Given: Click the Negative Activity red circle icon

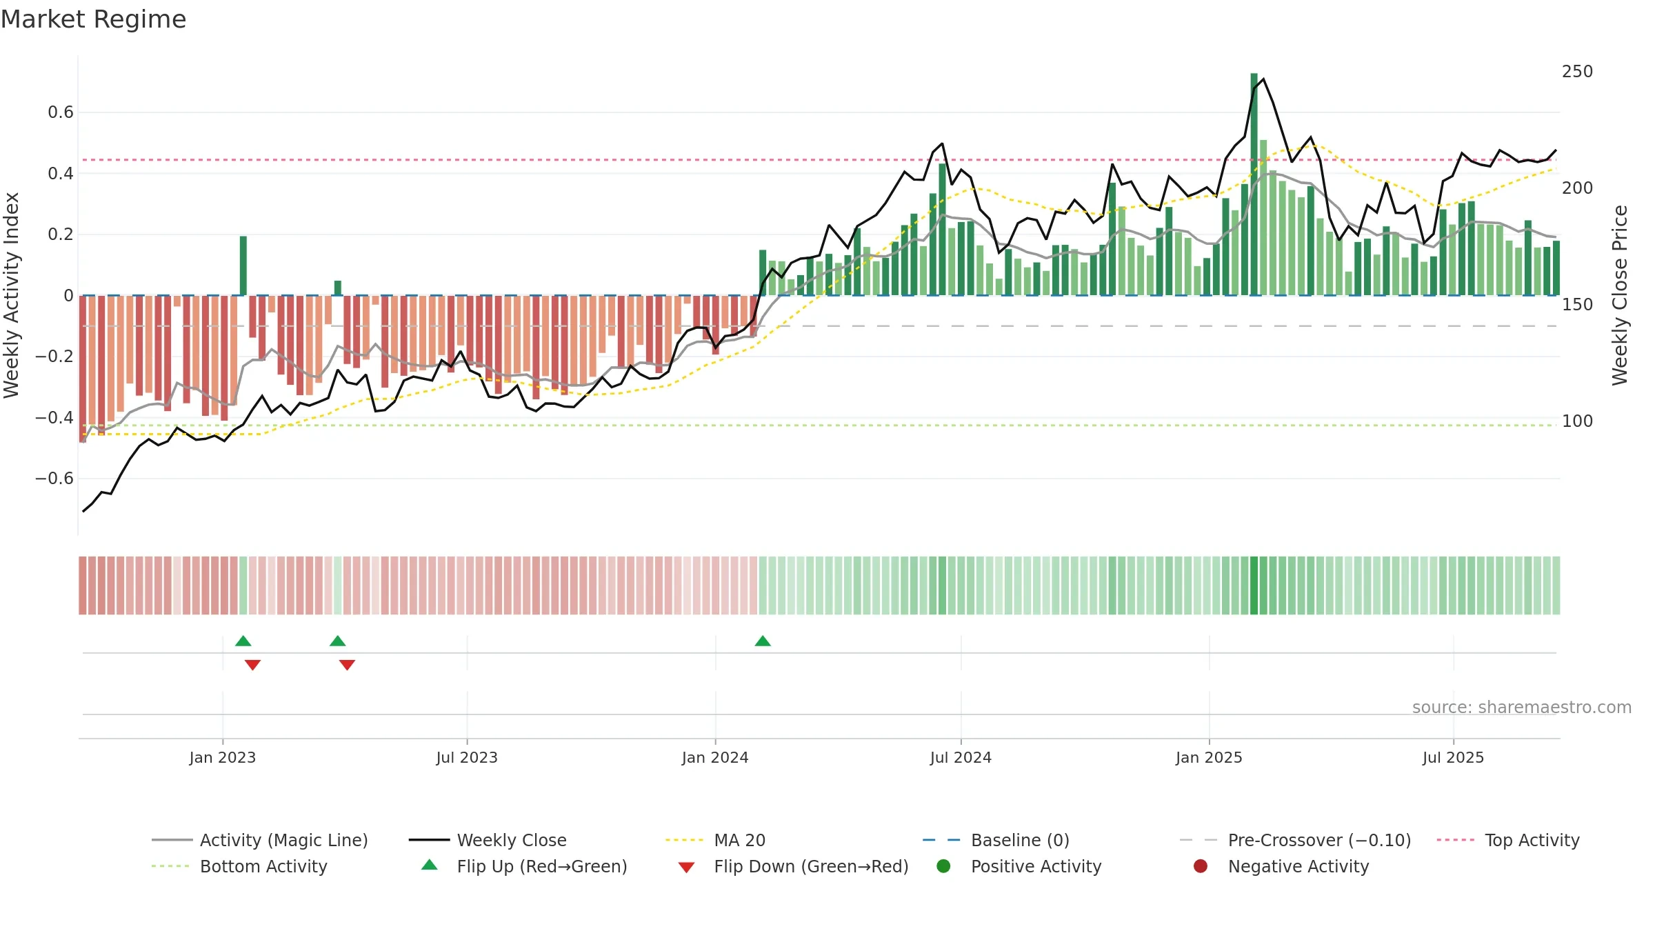Looking at the screenshot, I should click(x=1201, y=865).
